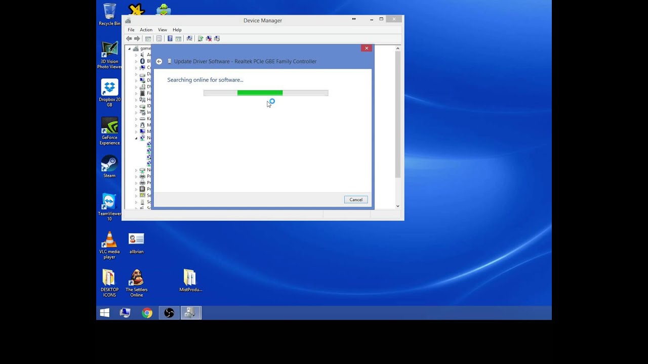648x364 pixels.
Task: Open Recycle Bin on the desktop
Action: [x=109, y=15]
